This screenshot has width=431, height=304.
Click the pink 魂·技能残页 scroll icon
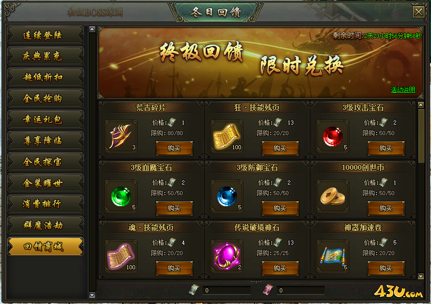(121, 256)
